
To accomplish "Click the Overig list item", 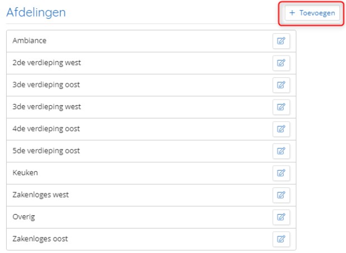I will pyautogui.click(x=151, y=217).
